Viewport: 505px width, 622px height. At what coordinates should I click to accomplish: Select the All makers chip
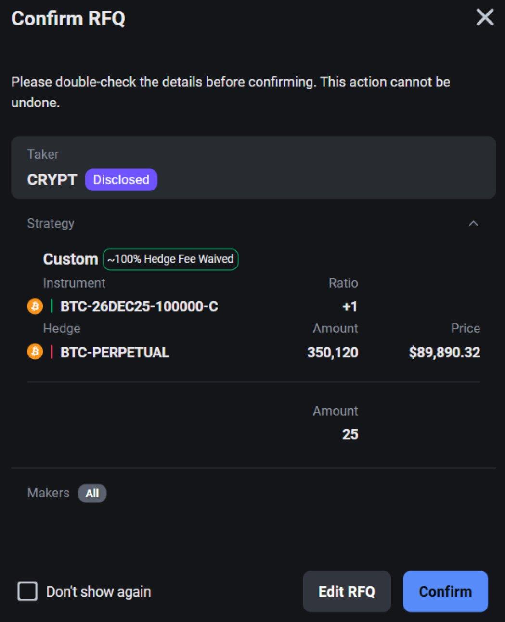point(92,493)
